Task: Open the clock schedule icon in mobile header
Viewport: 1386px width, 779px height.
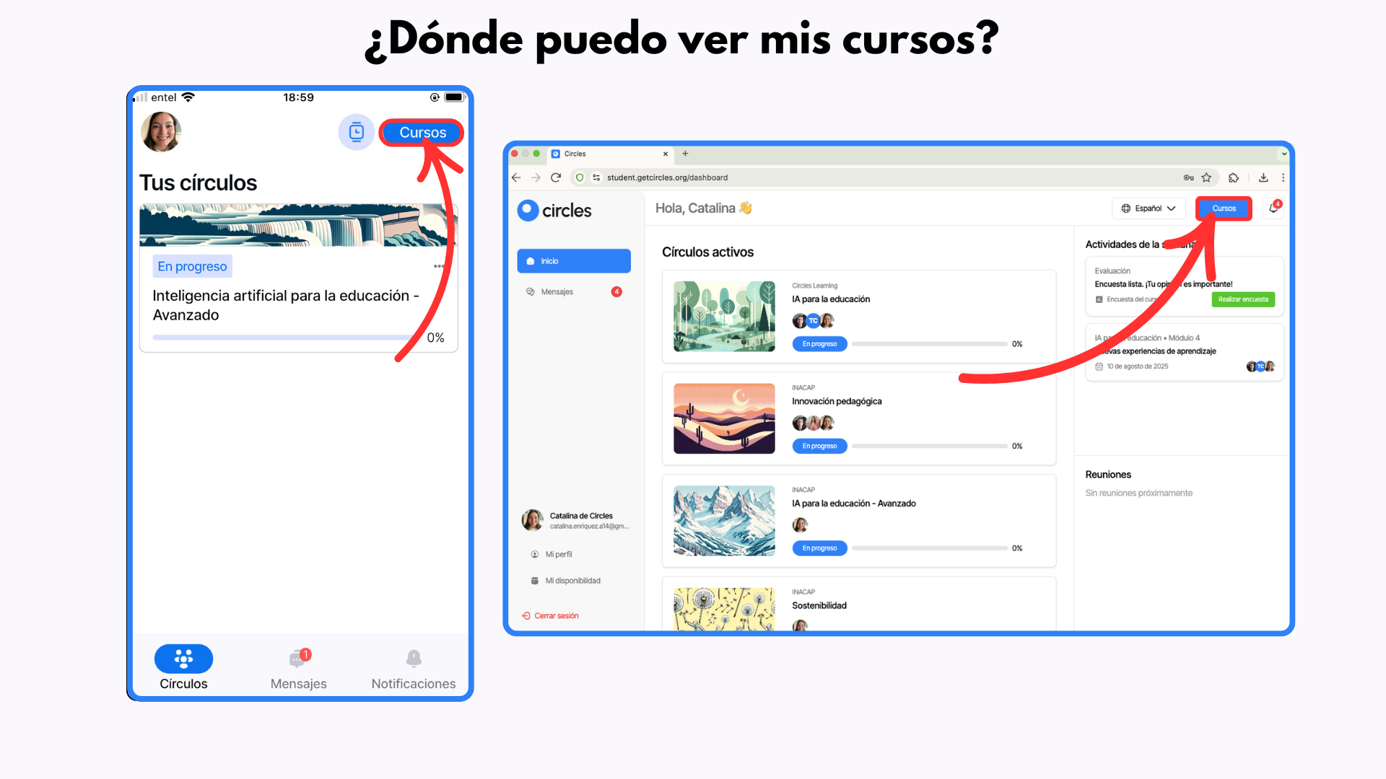Action: 357,132
